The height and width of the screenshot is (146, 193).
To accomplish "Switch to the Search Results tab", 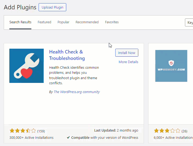I will (20, 22).
